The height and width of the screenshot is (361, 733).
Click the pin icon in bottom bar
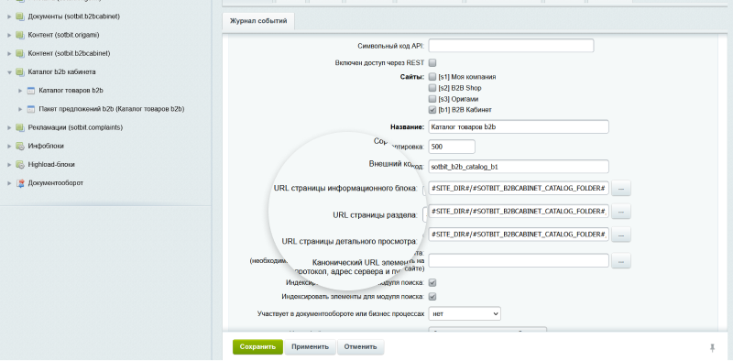coord(713,347)
